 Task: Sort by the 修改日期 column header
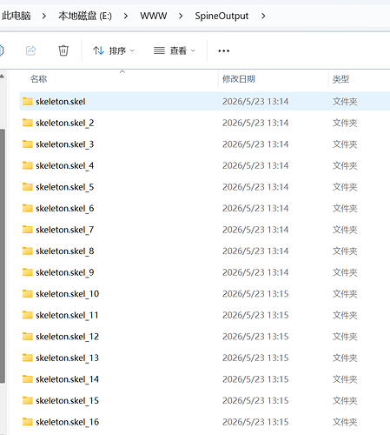(x=239, y=78)
